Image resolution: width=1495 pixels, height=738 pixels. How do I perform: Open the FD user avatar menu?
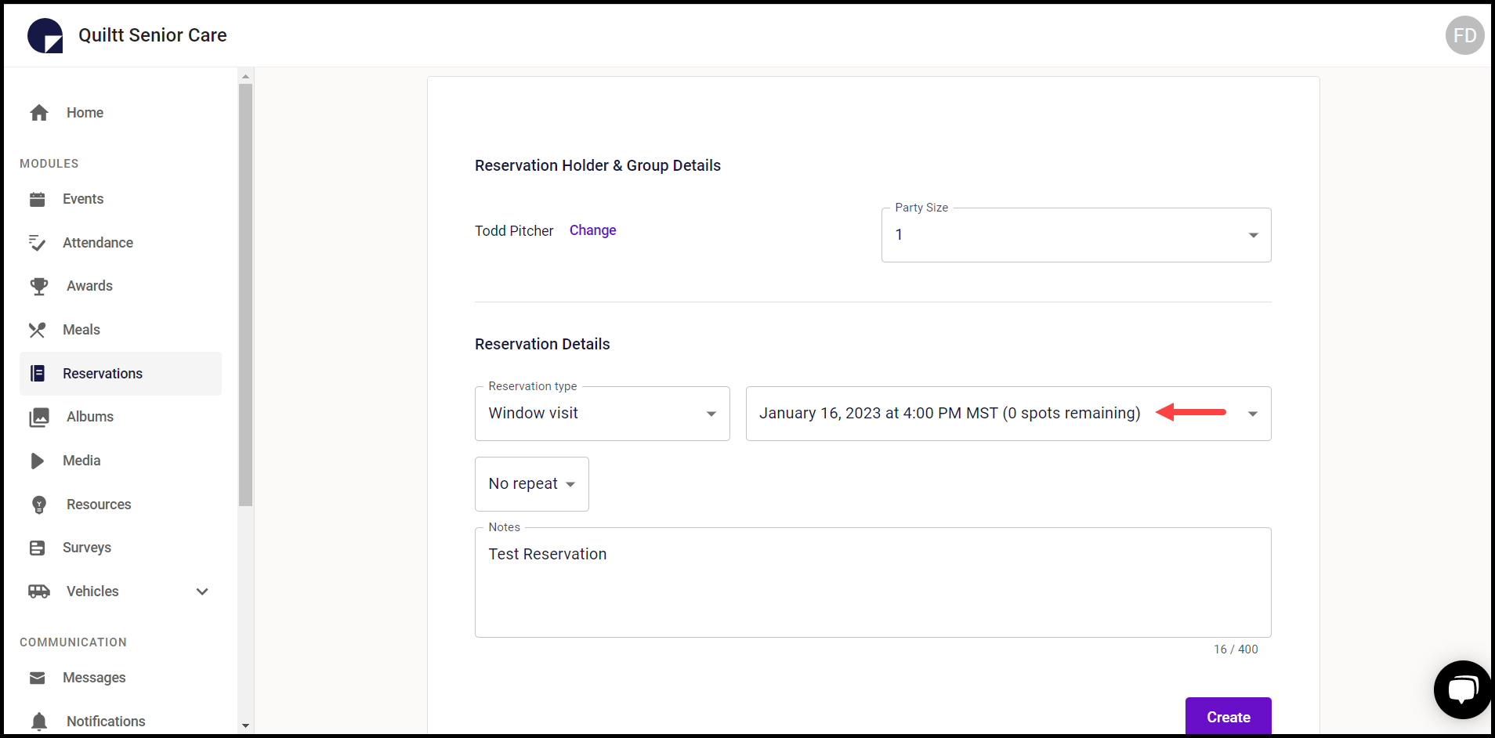(1464, 35)
